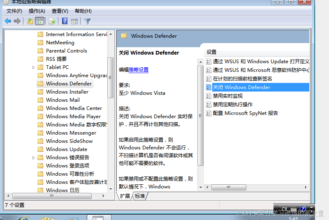Click the CH language indicator
Viewport: 329px width, 220px height.
click(x=285, y=209)
